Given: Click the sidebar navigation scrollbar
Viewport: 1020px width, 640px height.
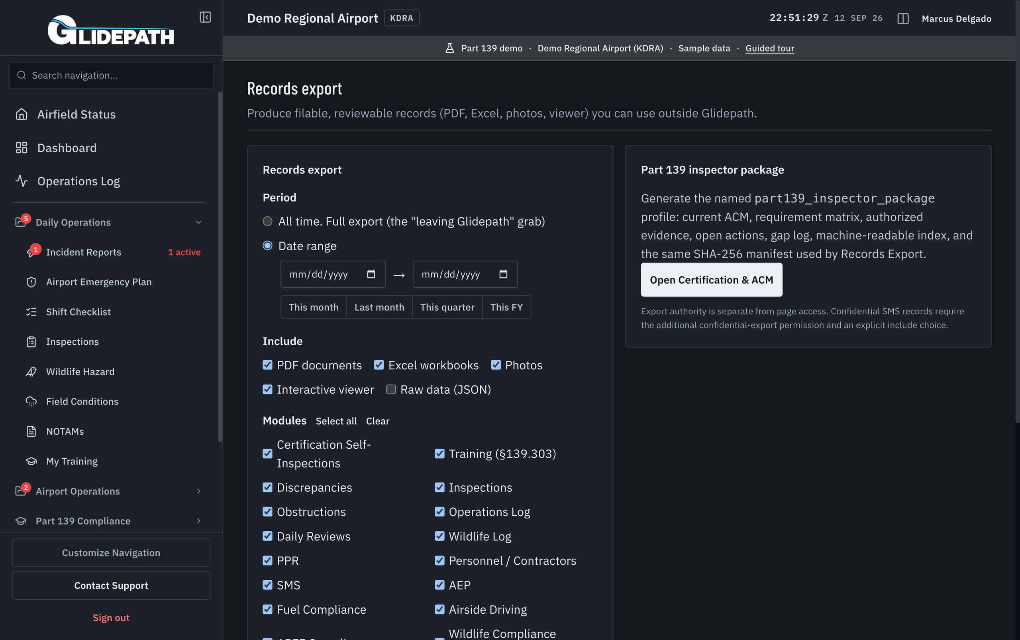Looking at the screenshot, I should [220, 267].
